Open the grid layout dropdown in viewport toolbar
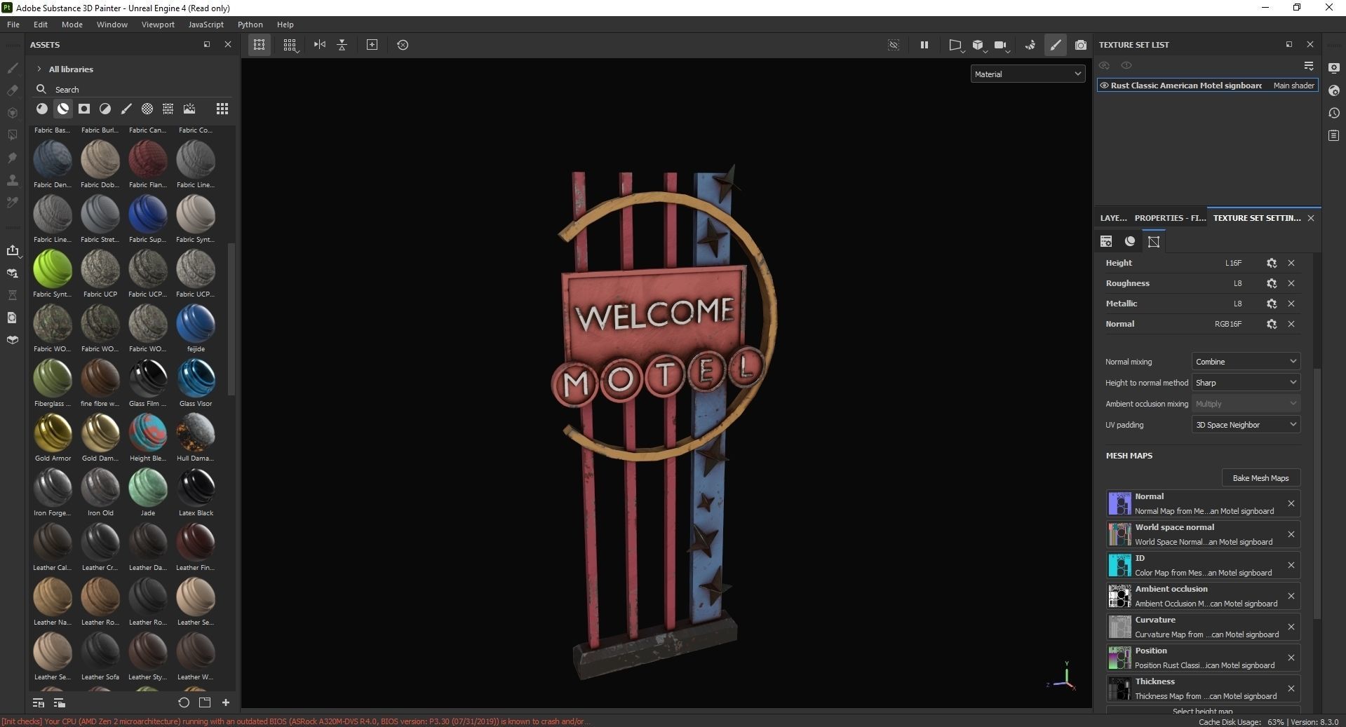This screenshot has height=727, width=1346. [290, 45]
